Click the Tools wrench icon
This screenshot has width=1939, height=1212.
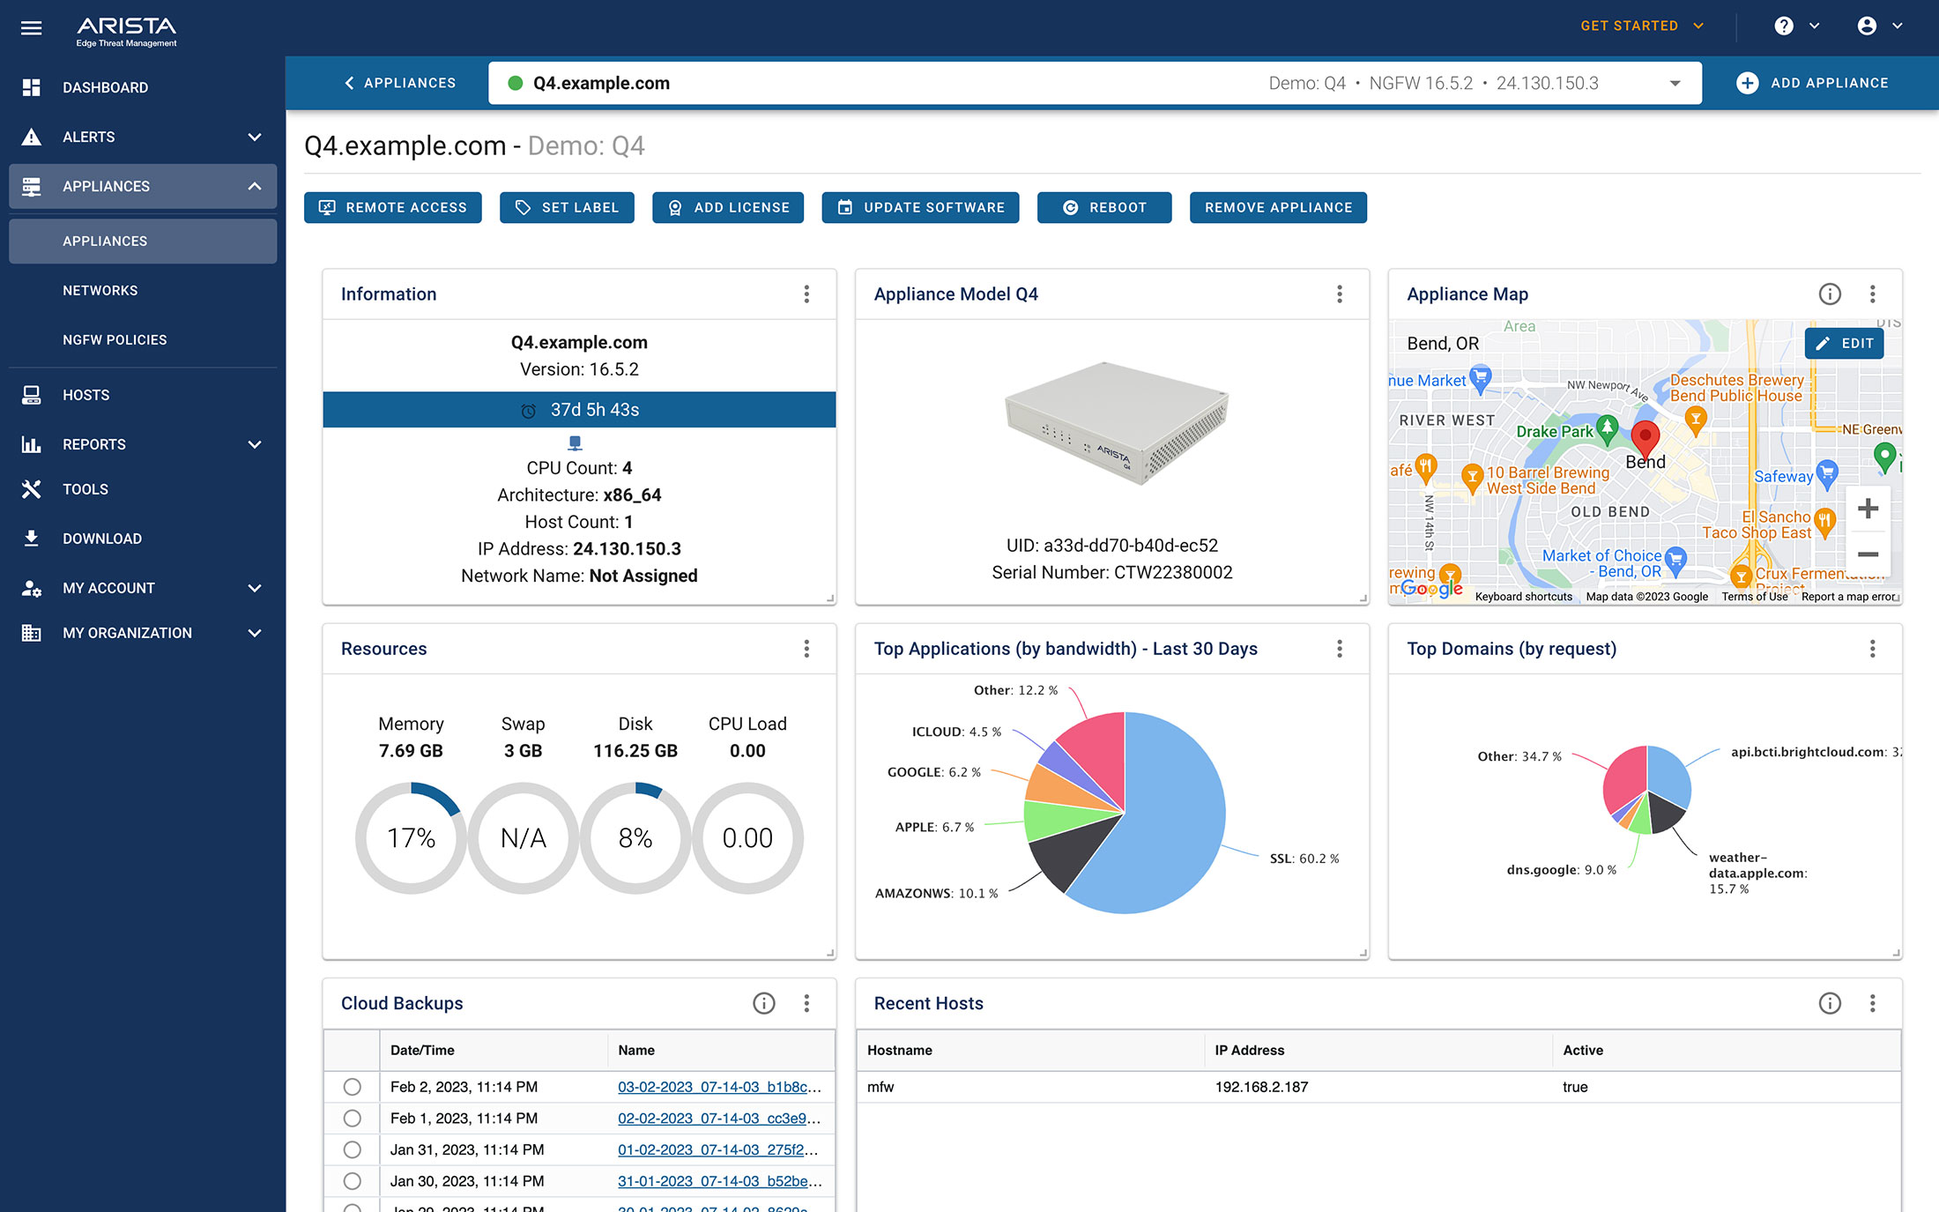pos(32,489)
